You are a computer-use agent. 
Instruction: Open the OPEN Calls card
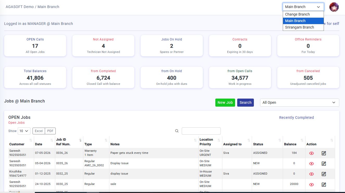pos(35,46)
